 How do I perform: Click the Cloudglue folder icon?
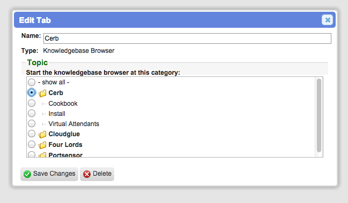pyautogui.click(x=42, y=134)
